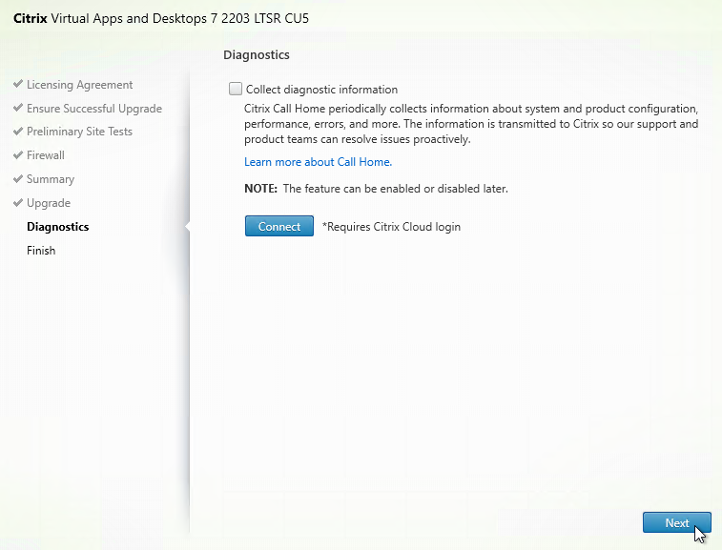
Task: Select Preliminary Site Tests step
Action: click(x=80, y=132)
